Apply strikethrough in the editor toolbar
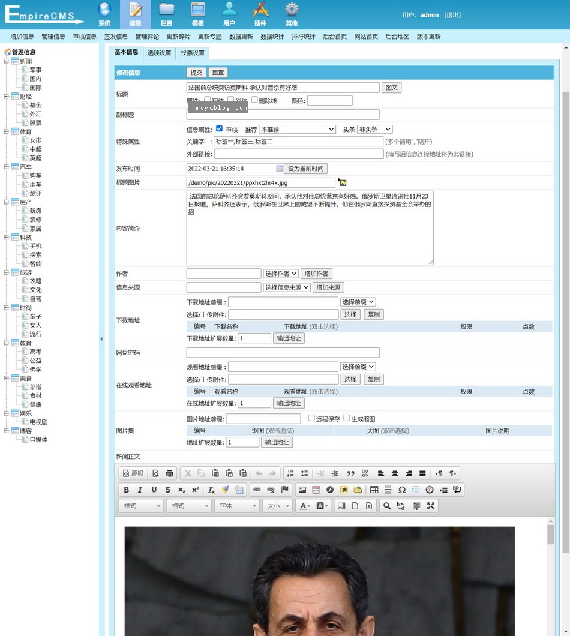570x636 pixels. (x=167, y=490)
